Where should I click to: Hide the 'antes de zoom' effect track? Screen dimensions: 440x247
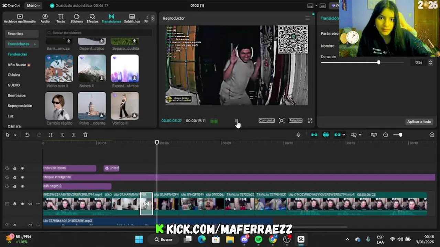[x=22, y=168]
